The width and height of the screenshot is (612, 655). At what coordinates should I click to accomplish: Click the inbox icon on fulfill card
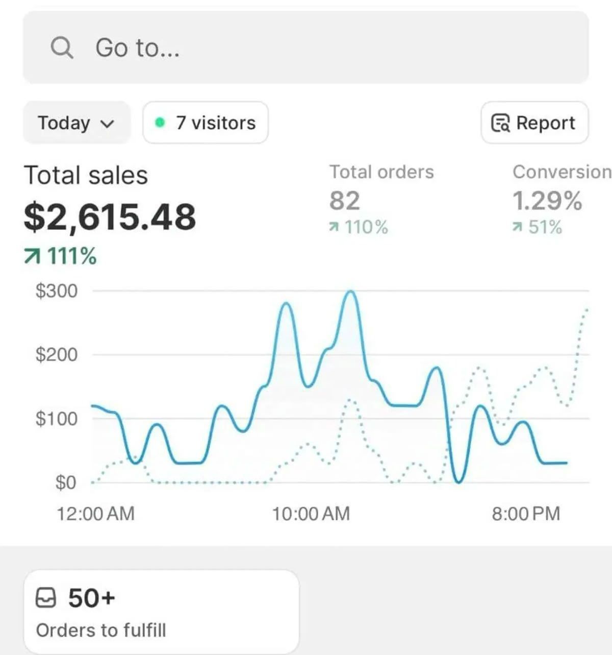(x=46, y=597)
